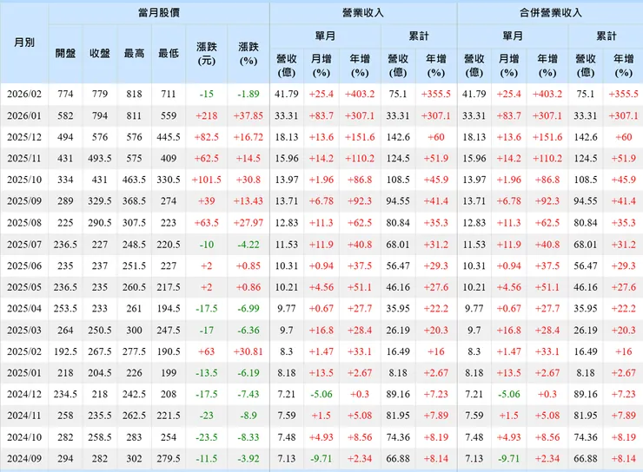Select the 2025/04 month row label
The image size is (643, 472).
pos(24,309)
